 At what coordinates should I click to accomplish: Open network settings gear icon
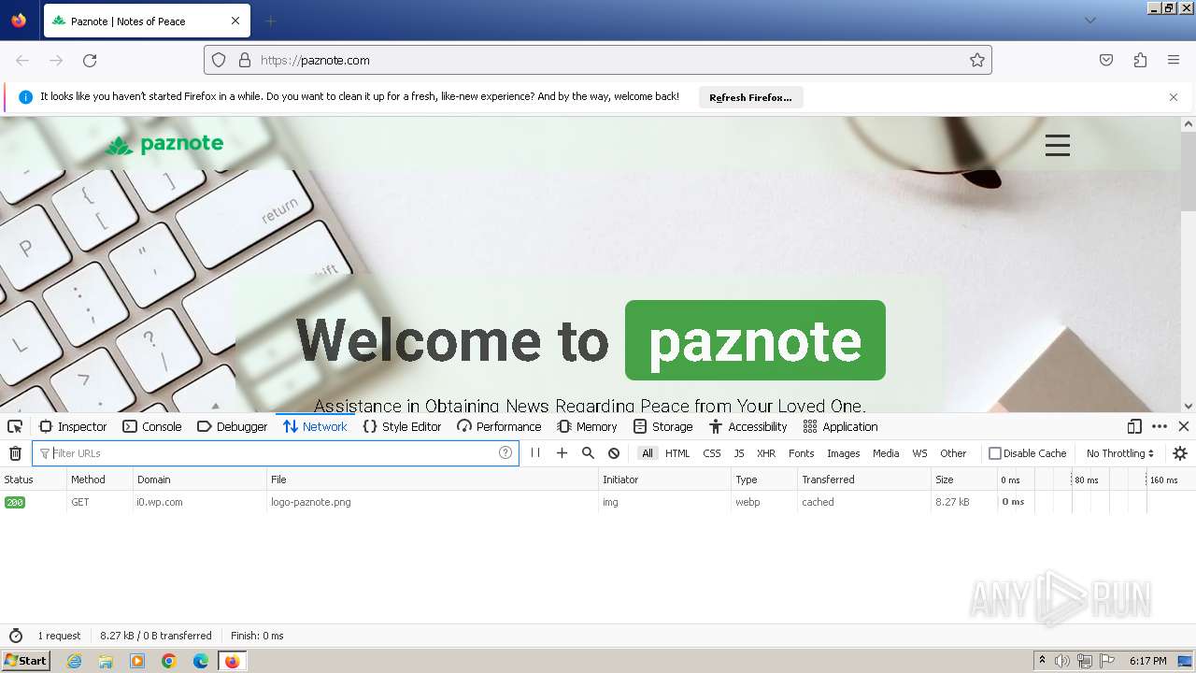point(1180,453)
